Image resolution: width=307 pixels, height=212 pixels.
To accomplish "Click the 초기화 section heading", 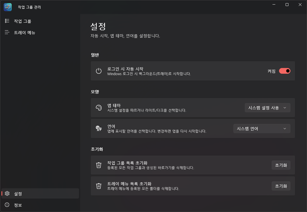I will [97, 149].
